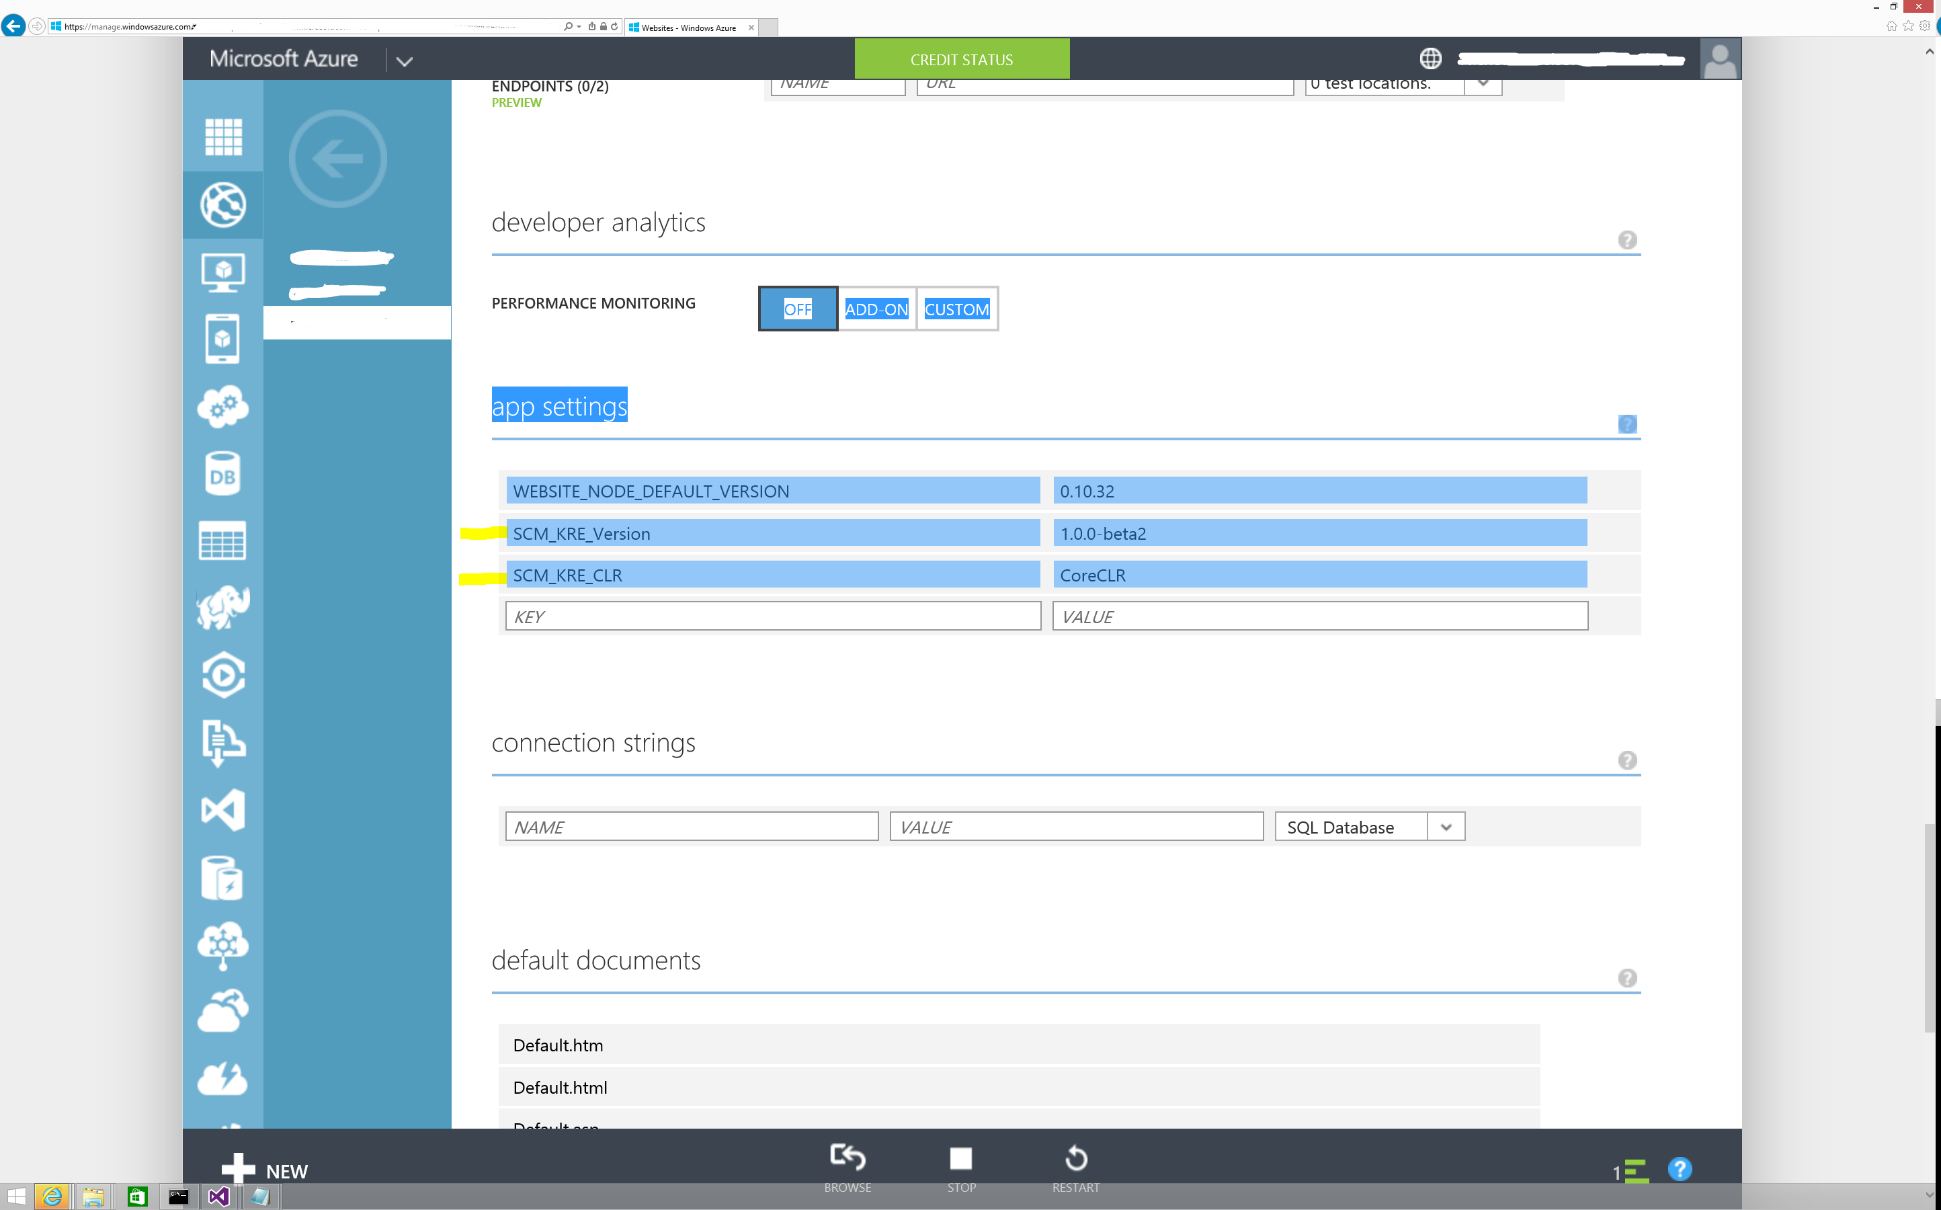This screenshot has width=1941, height=1210.
Task: Open Mobile Services phone icon in sidebar
Action: 222,339
